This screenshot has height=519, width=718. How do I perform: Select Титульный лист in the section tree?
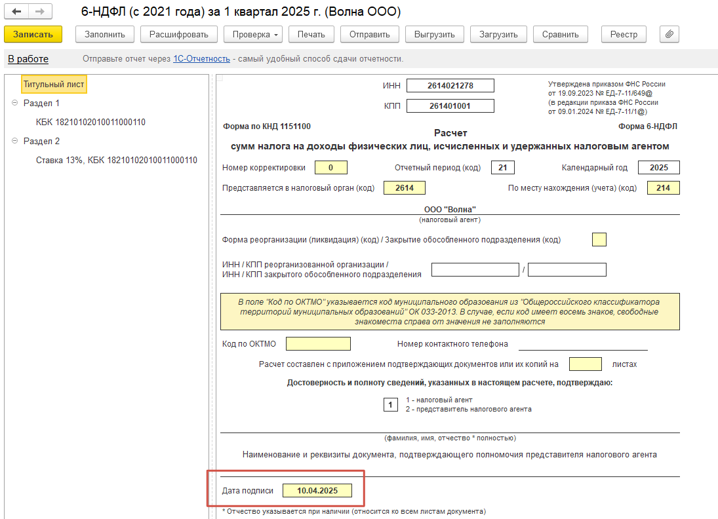54,85
